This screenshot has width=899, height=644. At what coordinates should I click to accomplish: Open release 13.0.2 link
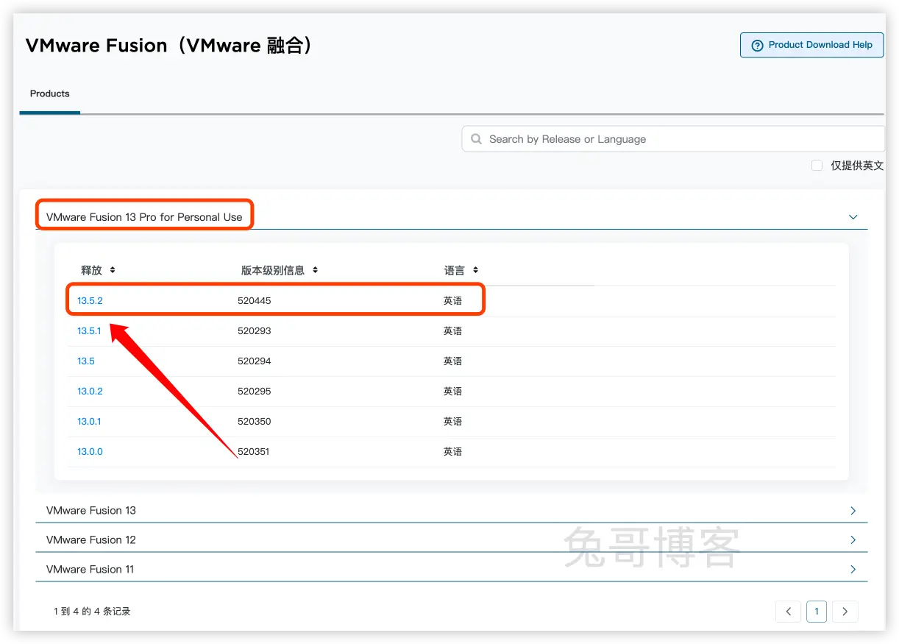coord(90,392)
